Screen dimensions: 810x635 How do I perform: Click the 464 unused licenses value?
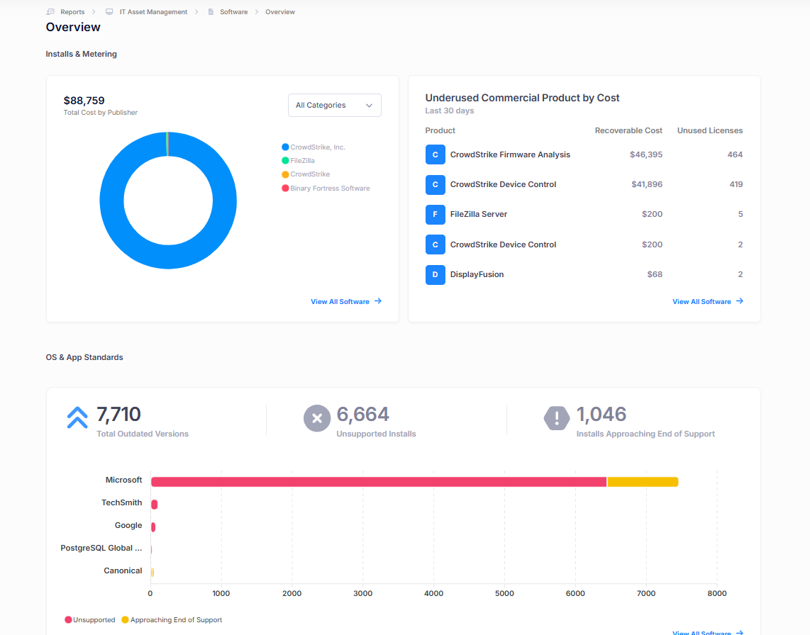(x=735, y=154)
